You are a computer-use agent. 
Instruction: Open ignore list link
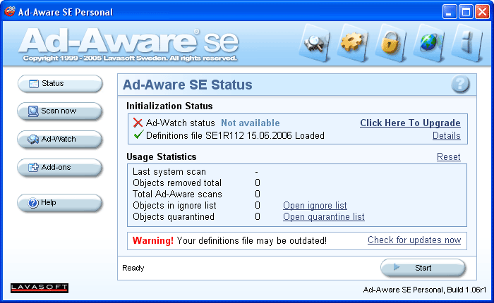(315, 206)
